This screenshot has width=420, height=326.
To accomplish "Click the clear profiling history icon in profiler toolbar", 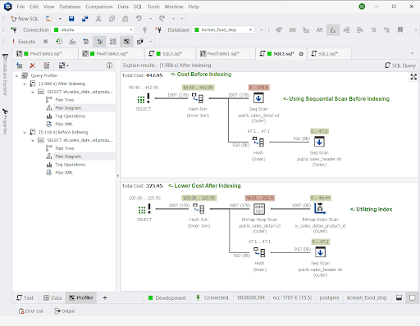I will pyautogui.click(x=47, y=66).
